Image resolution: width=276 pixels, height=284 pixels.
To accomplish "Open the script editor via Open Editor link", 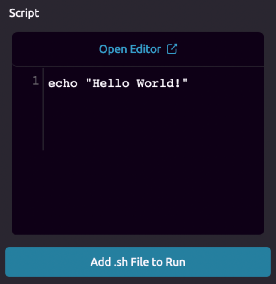I will 130,49.
